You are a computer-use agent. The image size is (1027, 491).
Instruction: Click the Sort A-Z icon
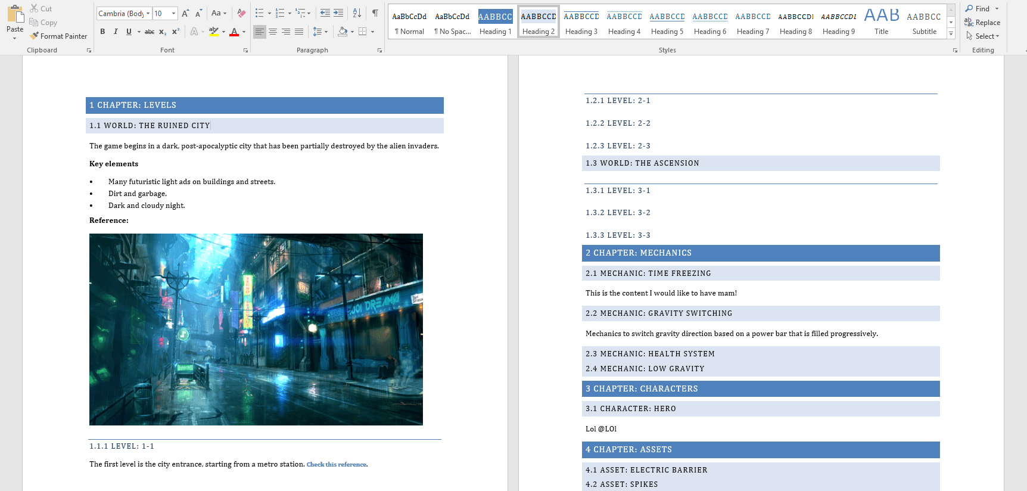point(357,13)
